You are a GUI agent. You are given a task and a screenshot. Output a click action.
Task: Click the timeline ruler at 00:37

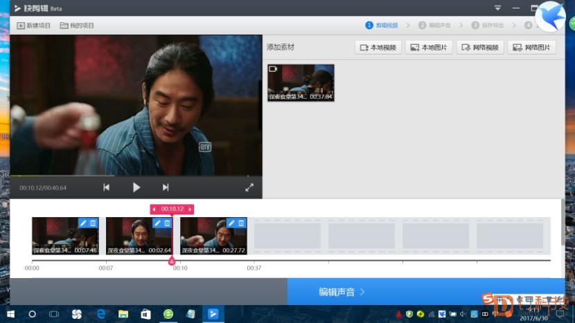(x=254, y=268)
